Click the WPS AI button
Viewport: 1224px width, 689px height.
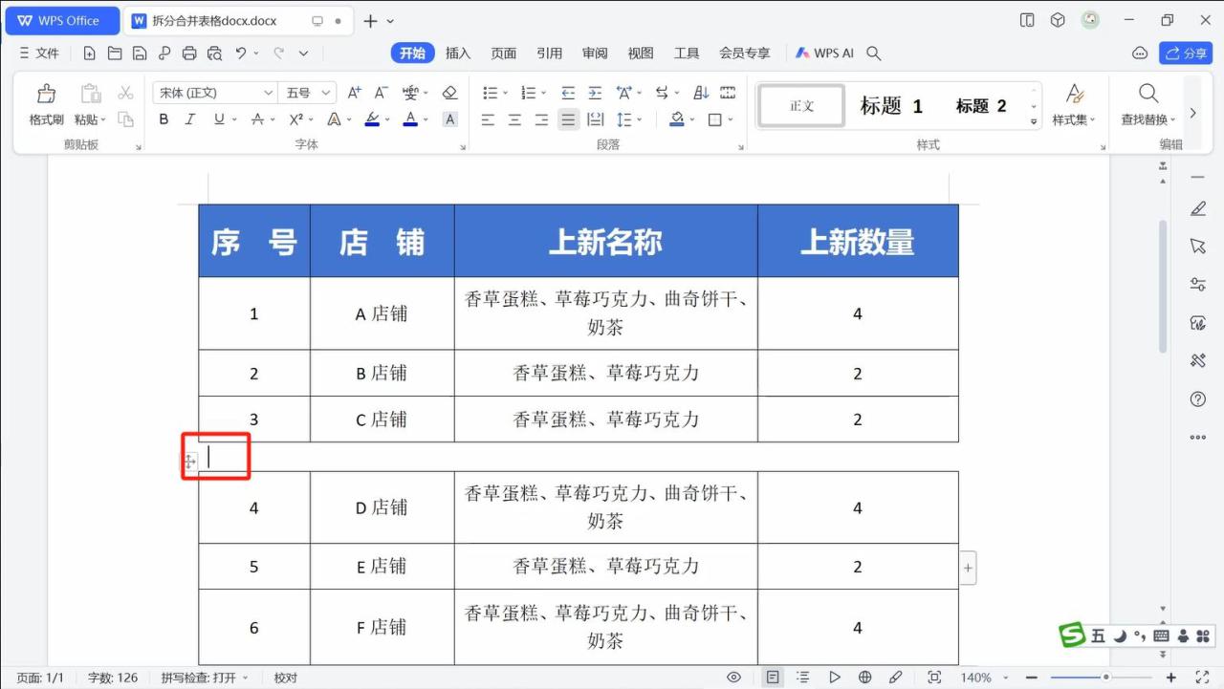[824, 54]
